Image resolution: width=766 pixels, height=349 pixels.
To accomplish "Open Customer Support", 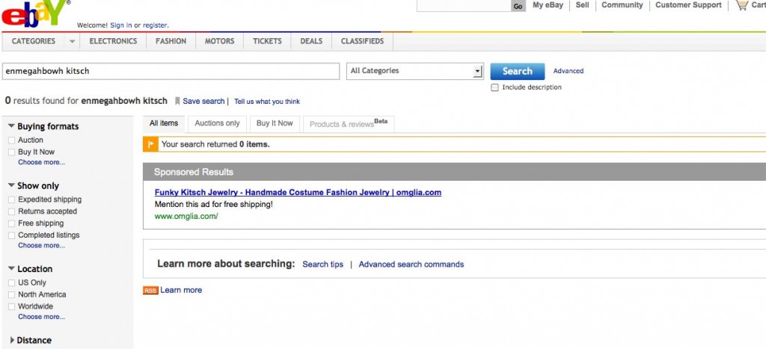I will pos(688,5).
